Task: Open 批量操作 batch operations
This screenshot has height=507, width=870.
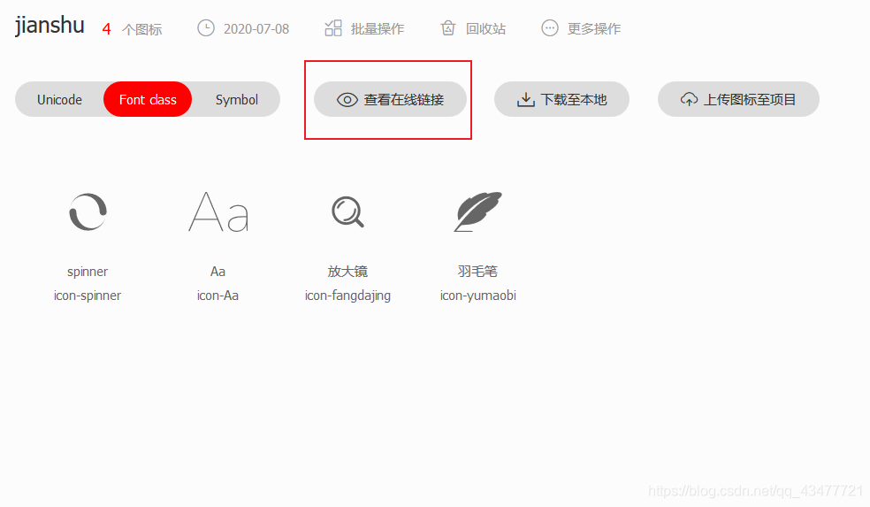Action: click(x=378, y=29)
